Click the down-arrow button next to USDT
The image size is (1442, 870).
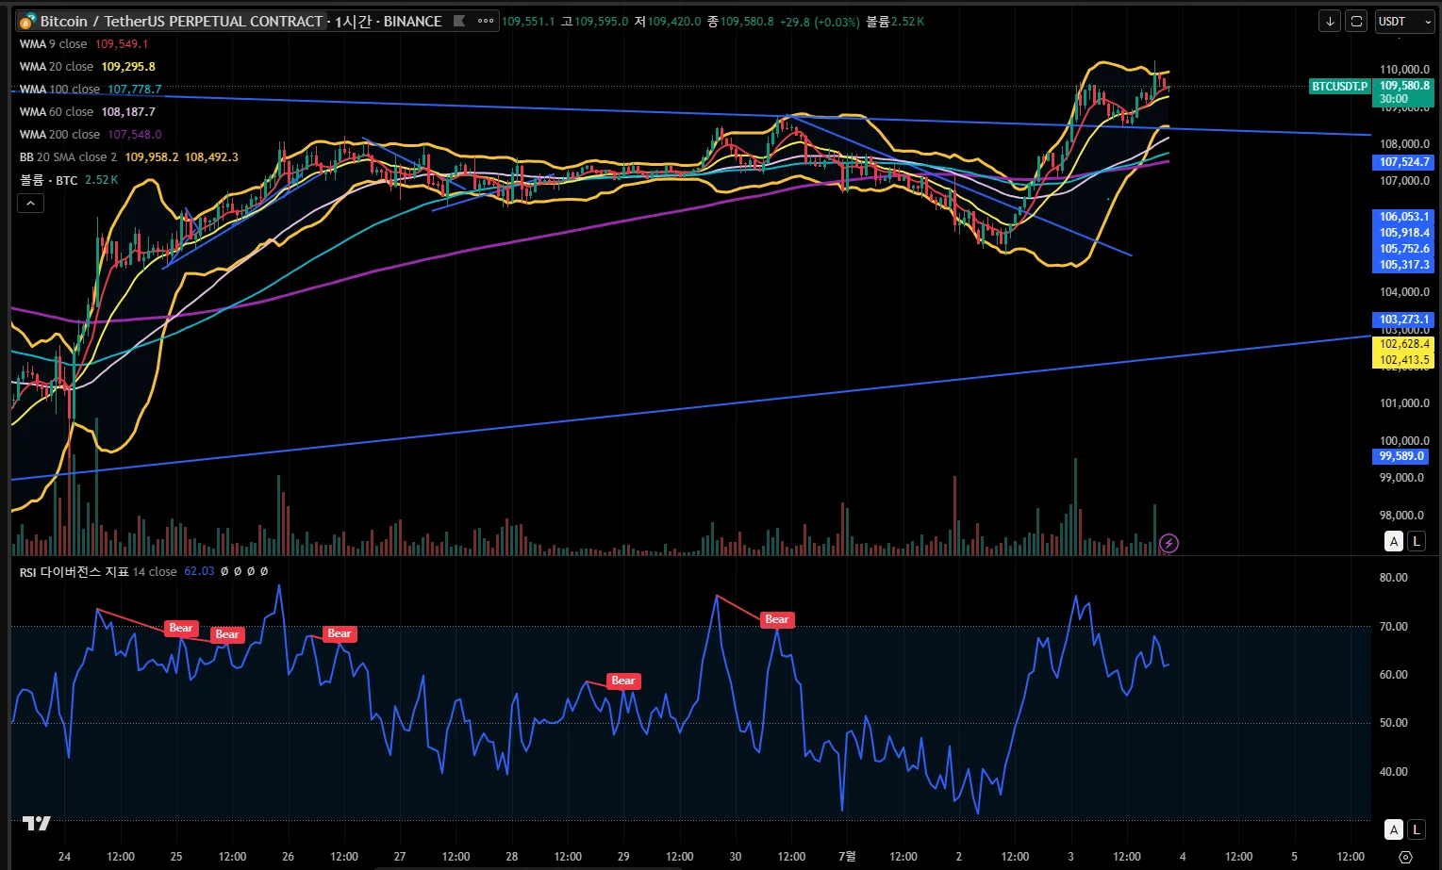pos(1329,21)
